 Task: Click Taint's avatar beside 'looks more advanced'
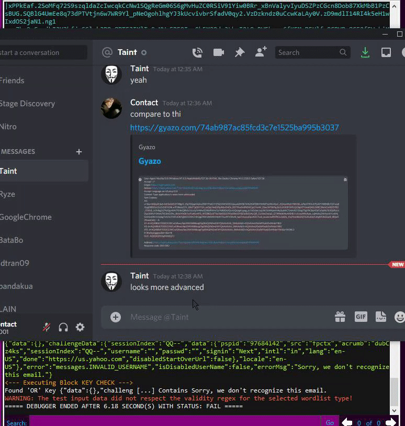click(111, 282)
